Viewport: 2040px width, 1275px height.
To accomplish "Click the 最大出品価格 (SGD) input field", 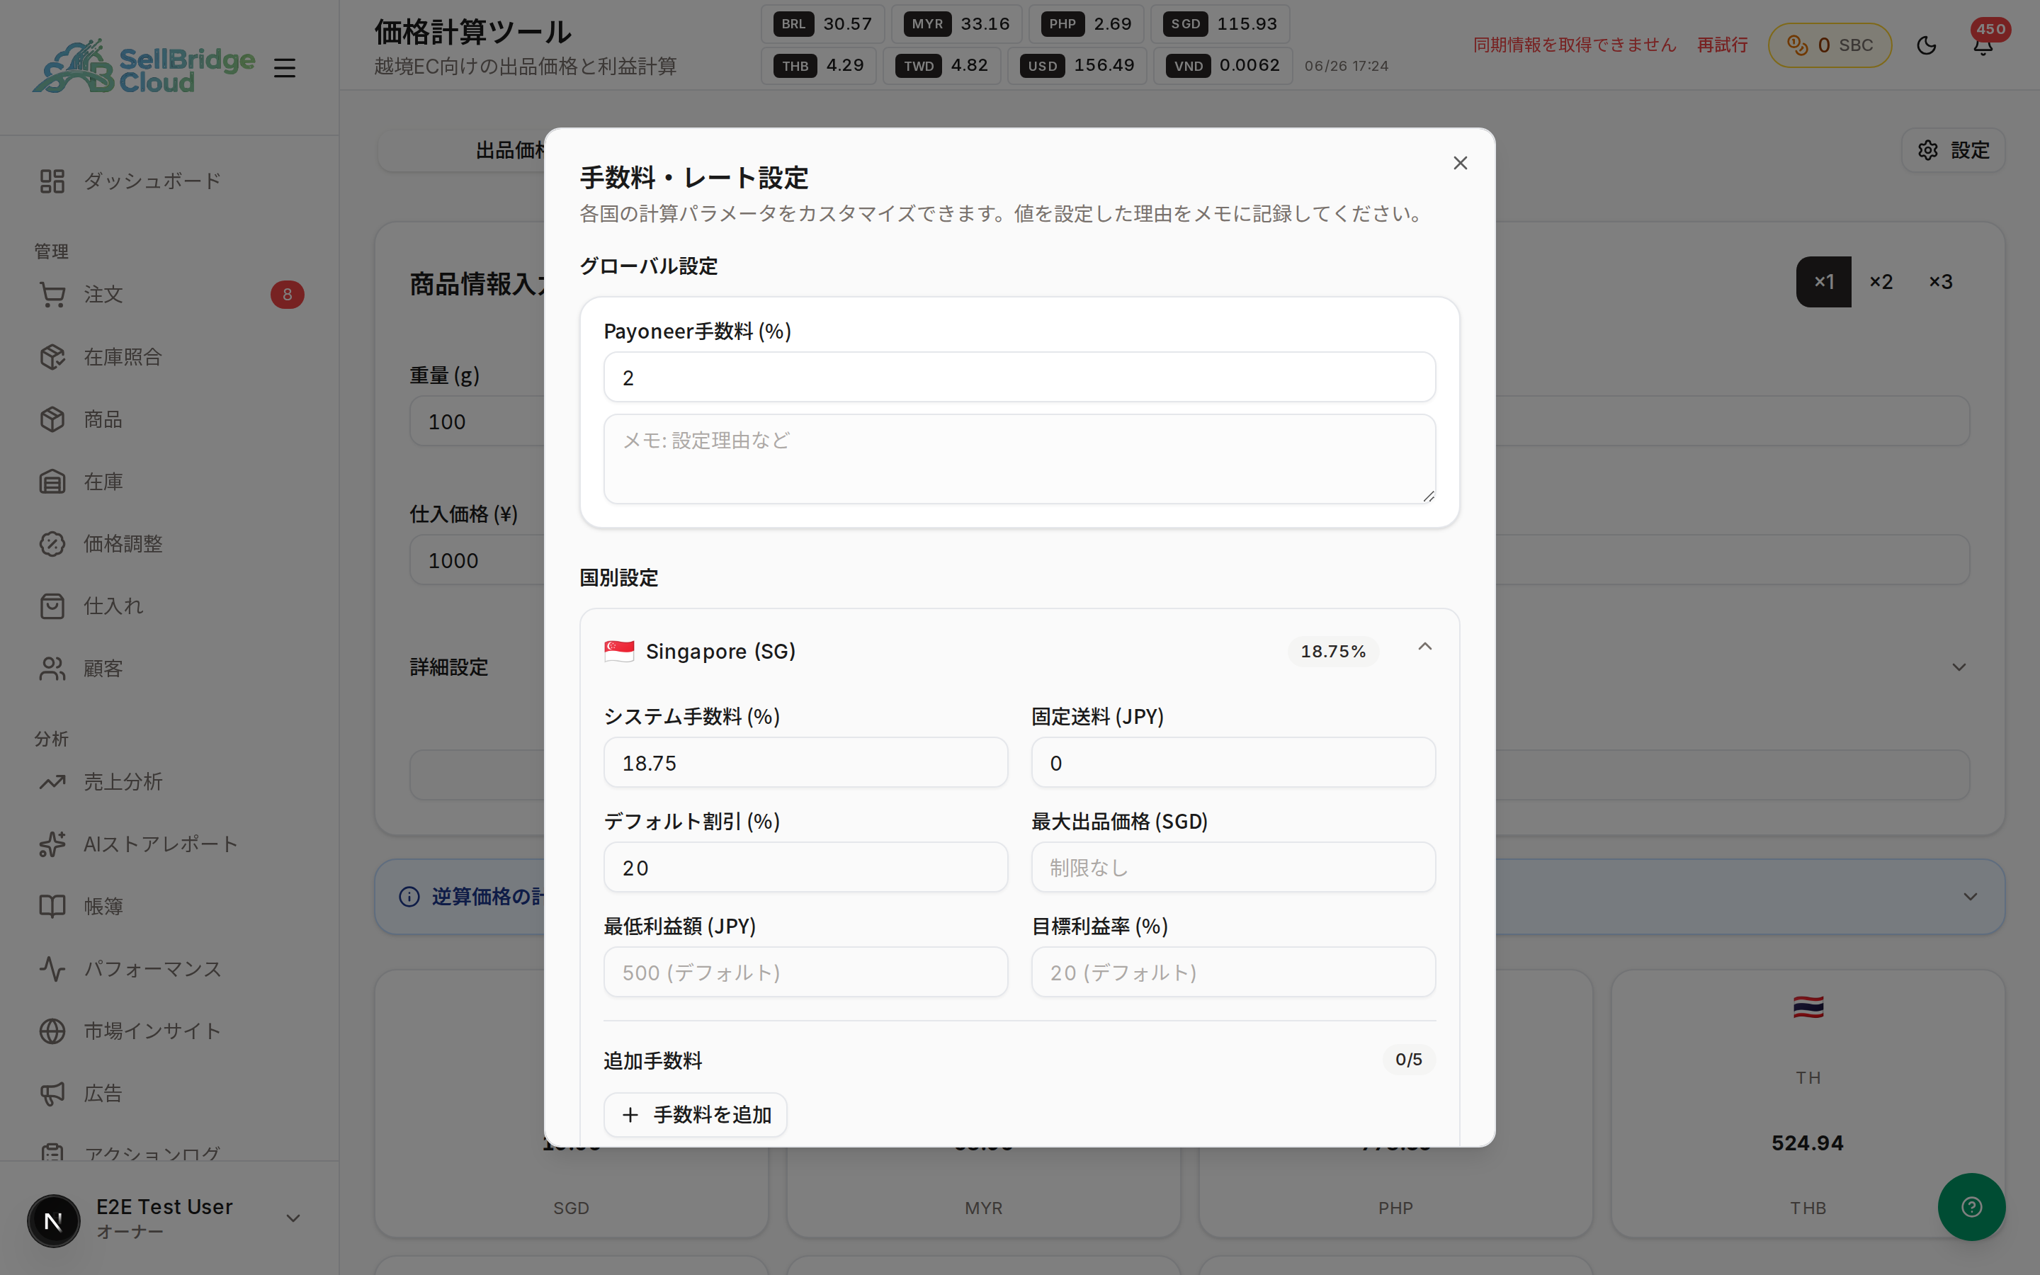I will point(1233,867).
